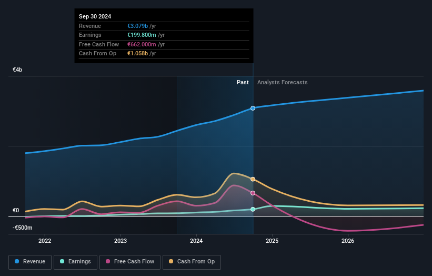The image size is (432, 276).
Task: Click the €662.000m free cash flow value
Action: click(142, 44)
